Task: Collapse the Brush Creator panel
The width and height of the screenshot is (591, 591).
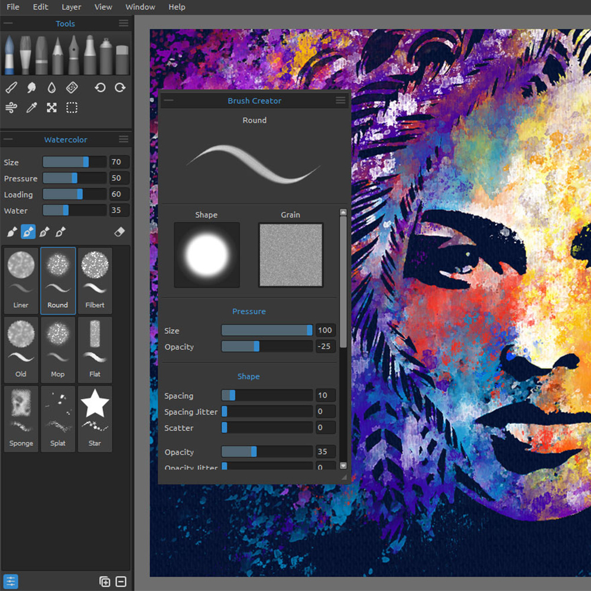Action: click(x=168, y=100)
